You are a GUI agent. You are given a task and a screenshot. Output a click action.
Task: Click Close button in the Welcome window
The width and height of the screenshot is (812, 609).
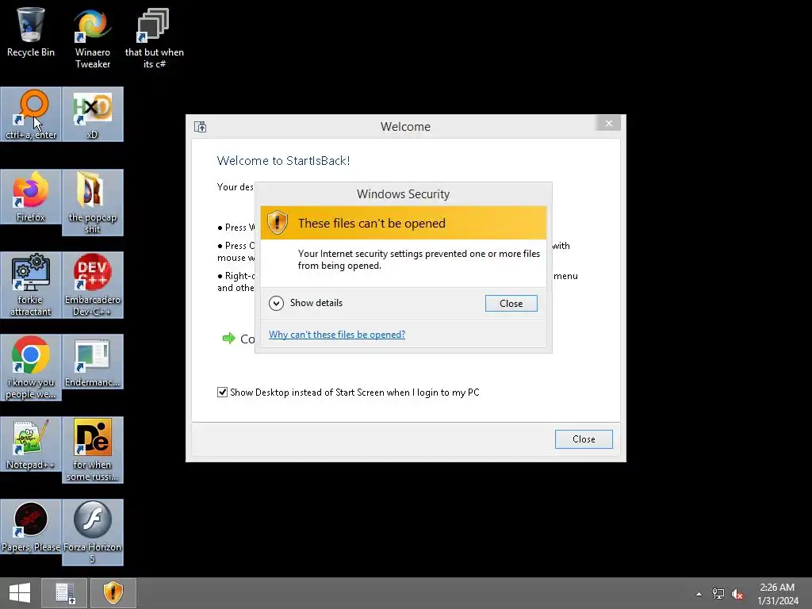click(584, 439)
